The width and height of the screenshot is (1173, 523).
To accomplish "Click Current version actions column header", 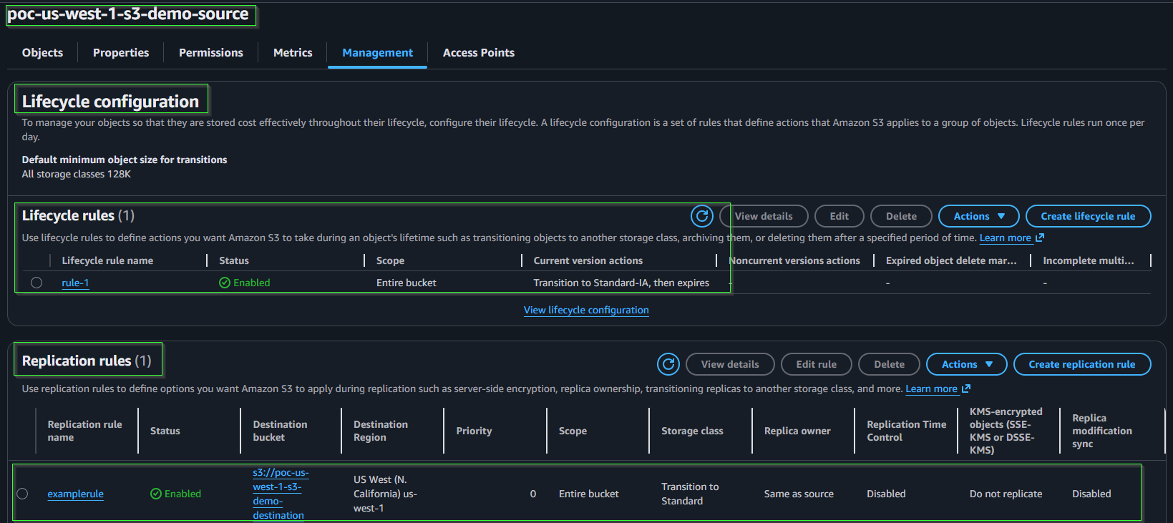I will 588,260.
